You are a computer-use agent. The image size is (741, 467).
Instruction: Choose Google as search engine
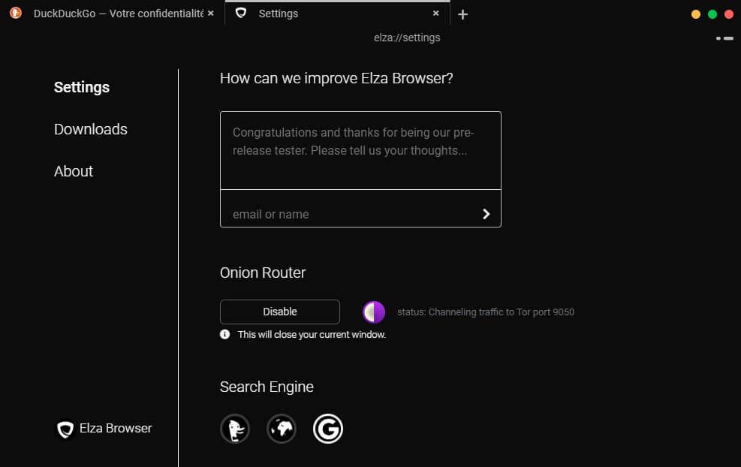coord(328,429)
